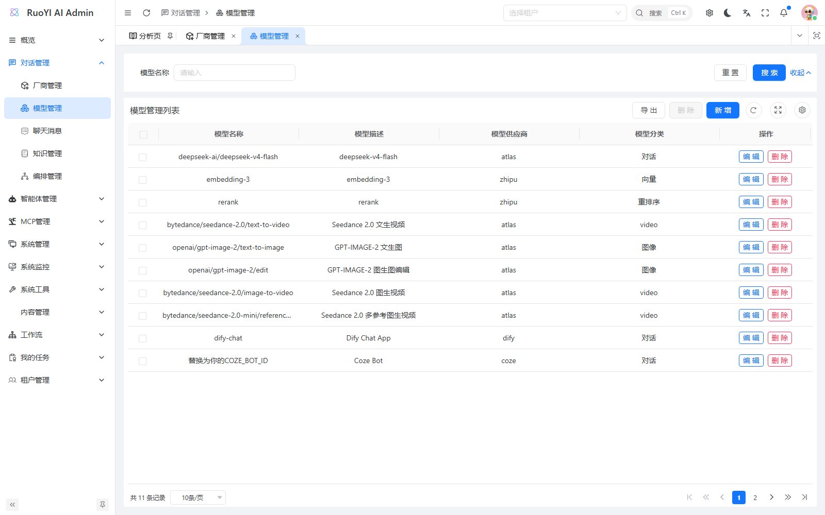Image resolution: width=825 pixels, height=515 pixels.
Task: Focus the 模型名称 input field
Action: click(235, 73)
